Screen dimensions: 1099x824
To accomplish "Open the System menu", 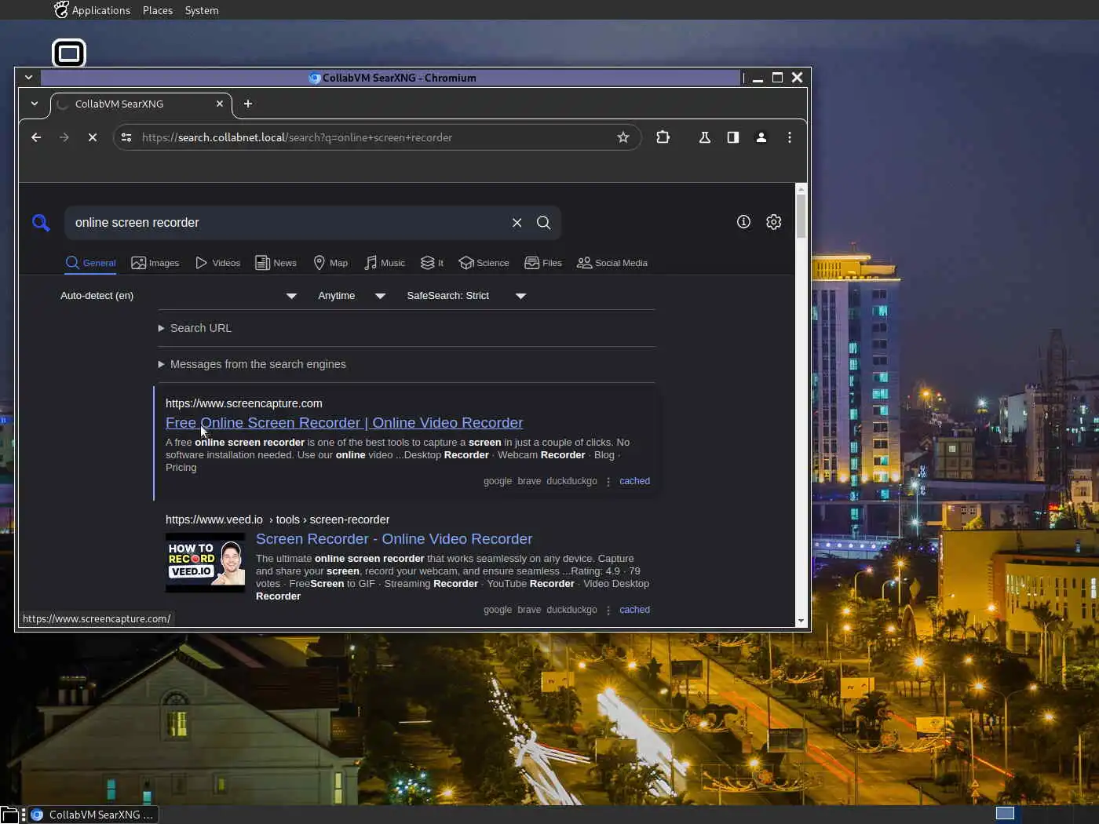I will pyautogui.click(x=202, y=10).
